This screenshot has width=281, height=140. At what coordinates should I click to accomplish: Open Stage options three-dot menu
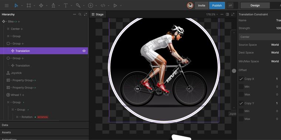coord(222,14)
